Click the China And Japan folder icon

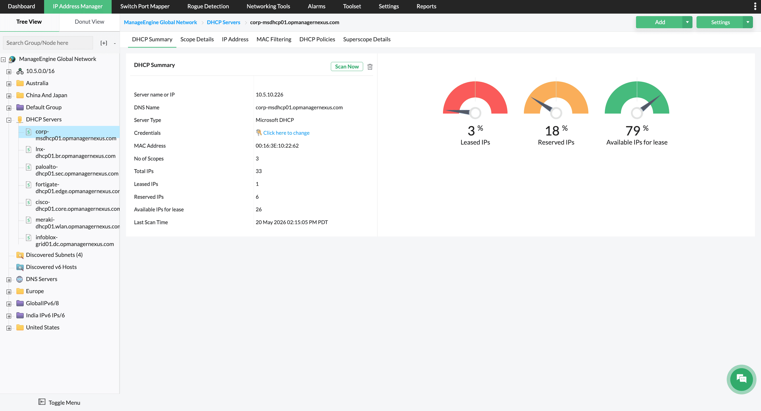click(x=20, y=95)
